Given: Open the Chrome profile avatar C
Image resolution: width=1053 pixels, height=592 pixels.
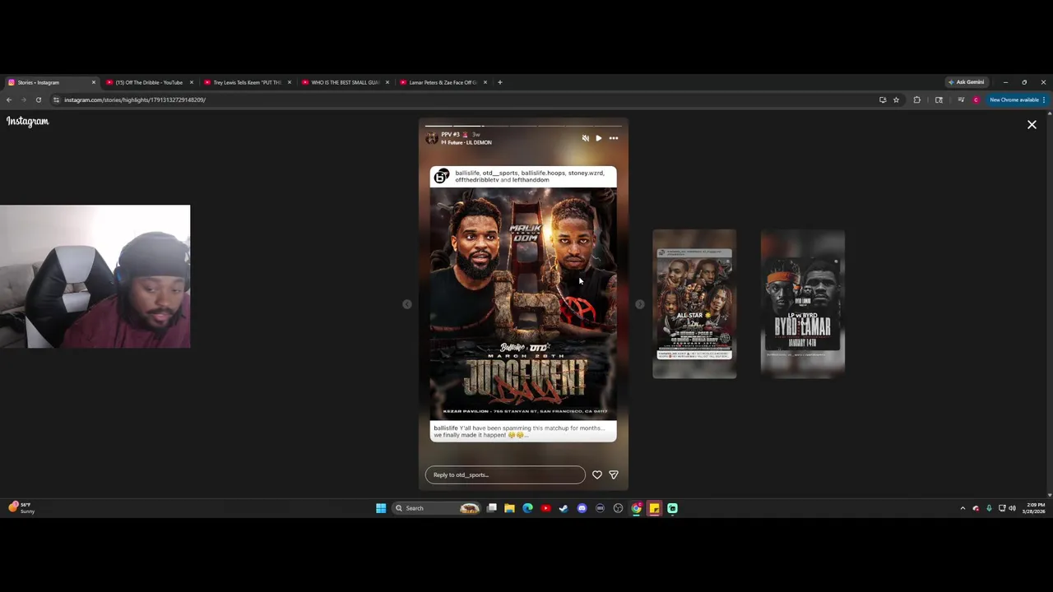Looking at the screenshot, I should (976, 99).
